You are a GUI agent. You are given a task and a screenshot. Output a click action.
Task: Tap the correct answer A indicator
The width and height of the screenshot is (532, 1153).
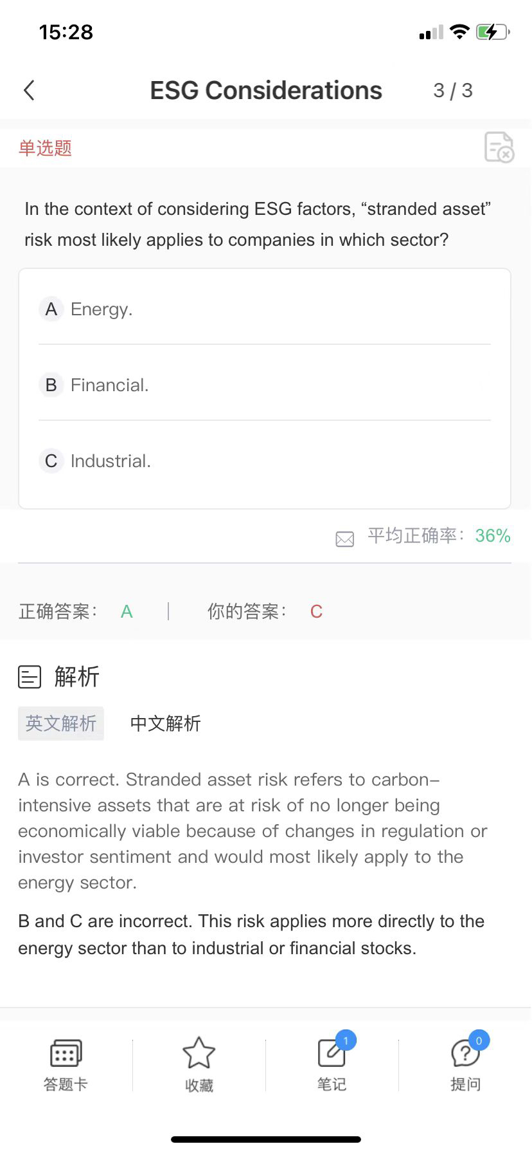click(127, 611)
